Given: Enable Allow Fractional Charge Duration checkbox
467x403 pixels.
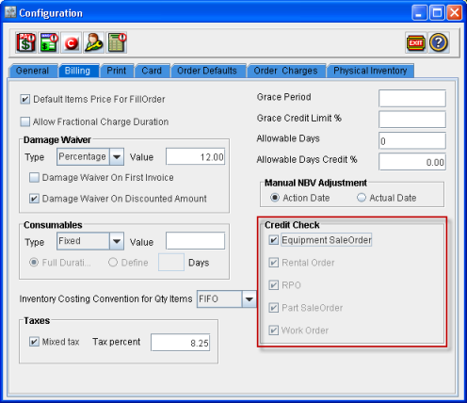Looking at the screenshot, I should coord(25,121).
